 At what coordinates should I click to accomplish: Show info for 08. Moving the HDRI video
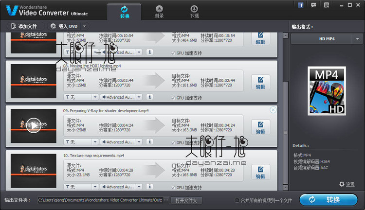tap(150, 97)
